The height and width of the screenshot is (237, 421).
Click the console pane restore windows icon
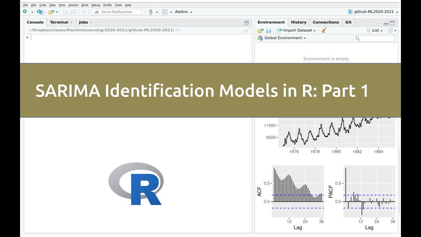[246, 23]
